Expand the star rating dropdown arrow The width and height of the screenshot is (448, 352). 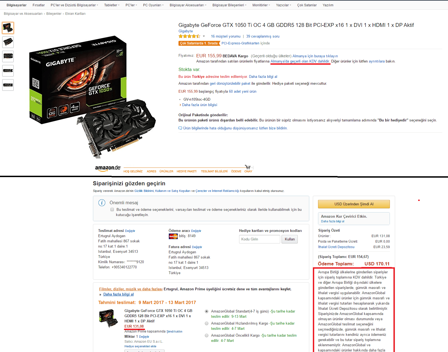[204, 36]
